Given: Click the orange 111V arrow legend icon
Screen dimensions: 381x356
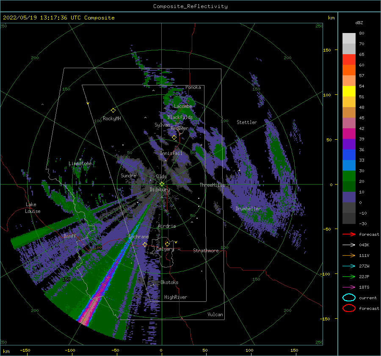Looking at the screenshot, I should tap(349, 255).
